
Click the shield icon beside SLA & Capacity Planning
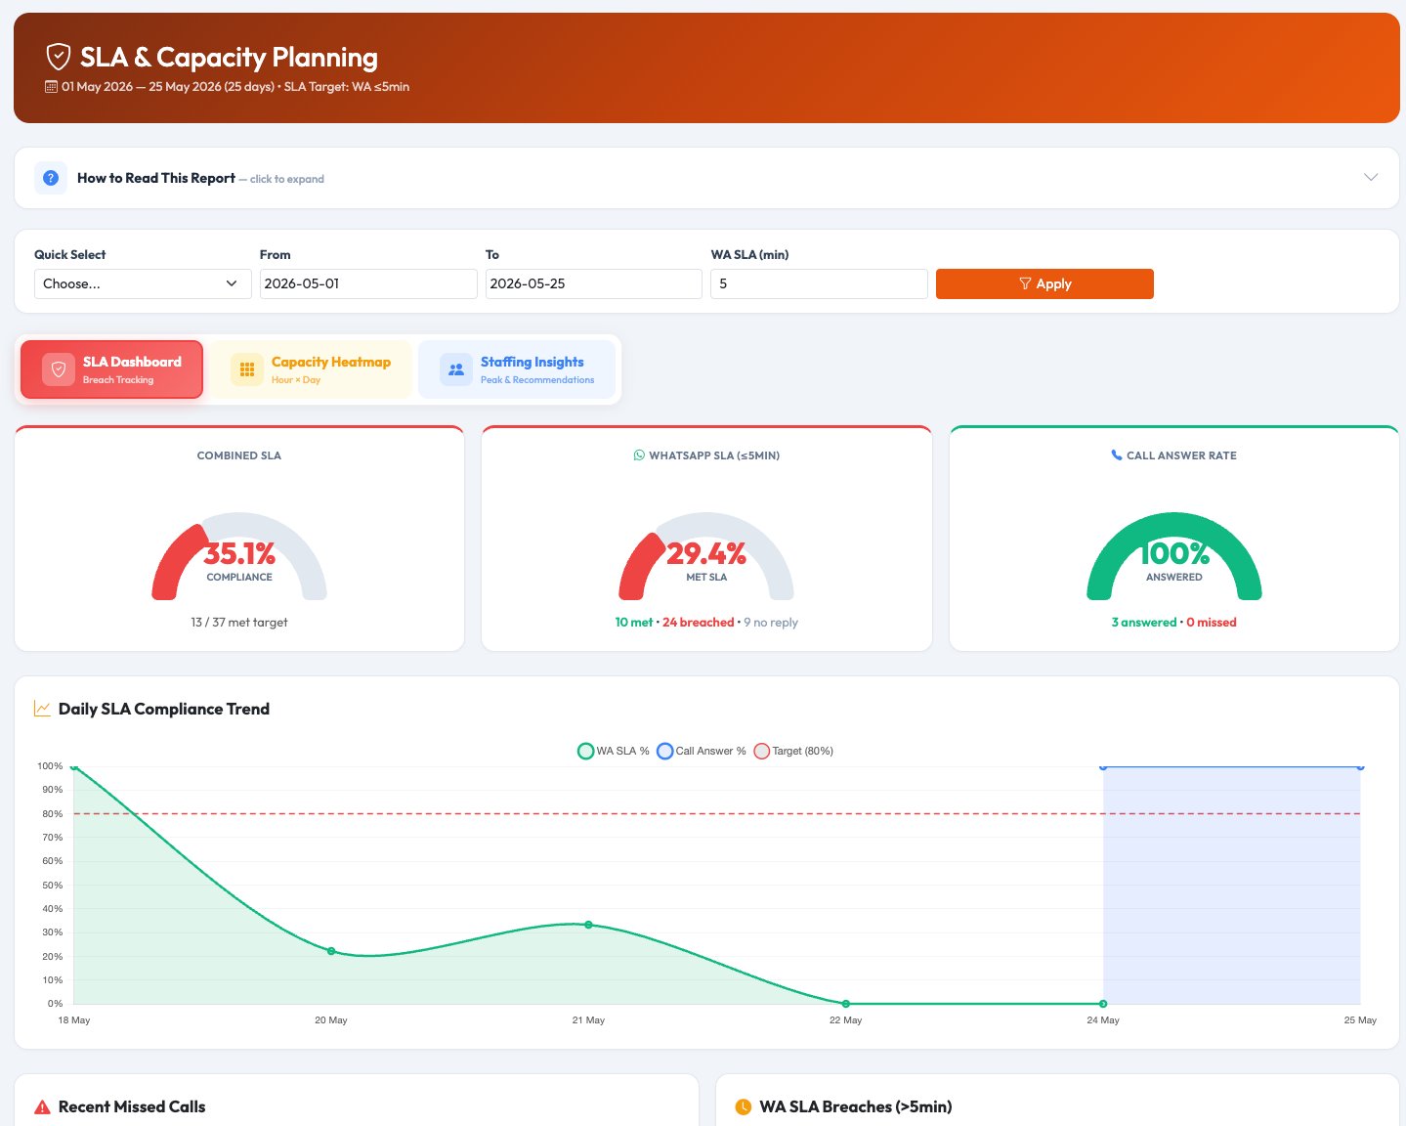coord(59,57)
